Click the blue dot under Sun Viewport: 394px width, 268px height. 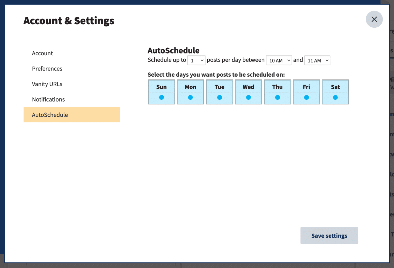tap(161, 97)
